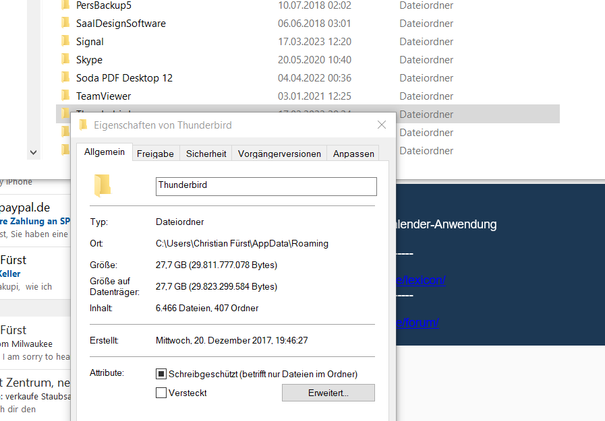Click the folder path C:\Users\Christian Fürst\AppData\Roaming
This screenshot has width=605, height=421.
coord(242,243)
